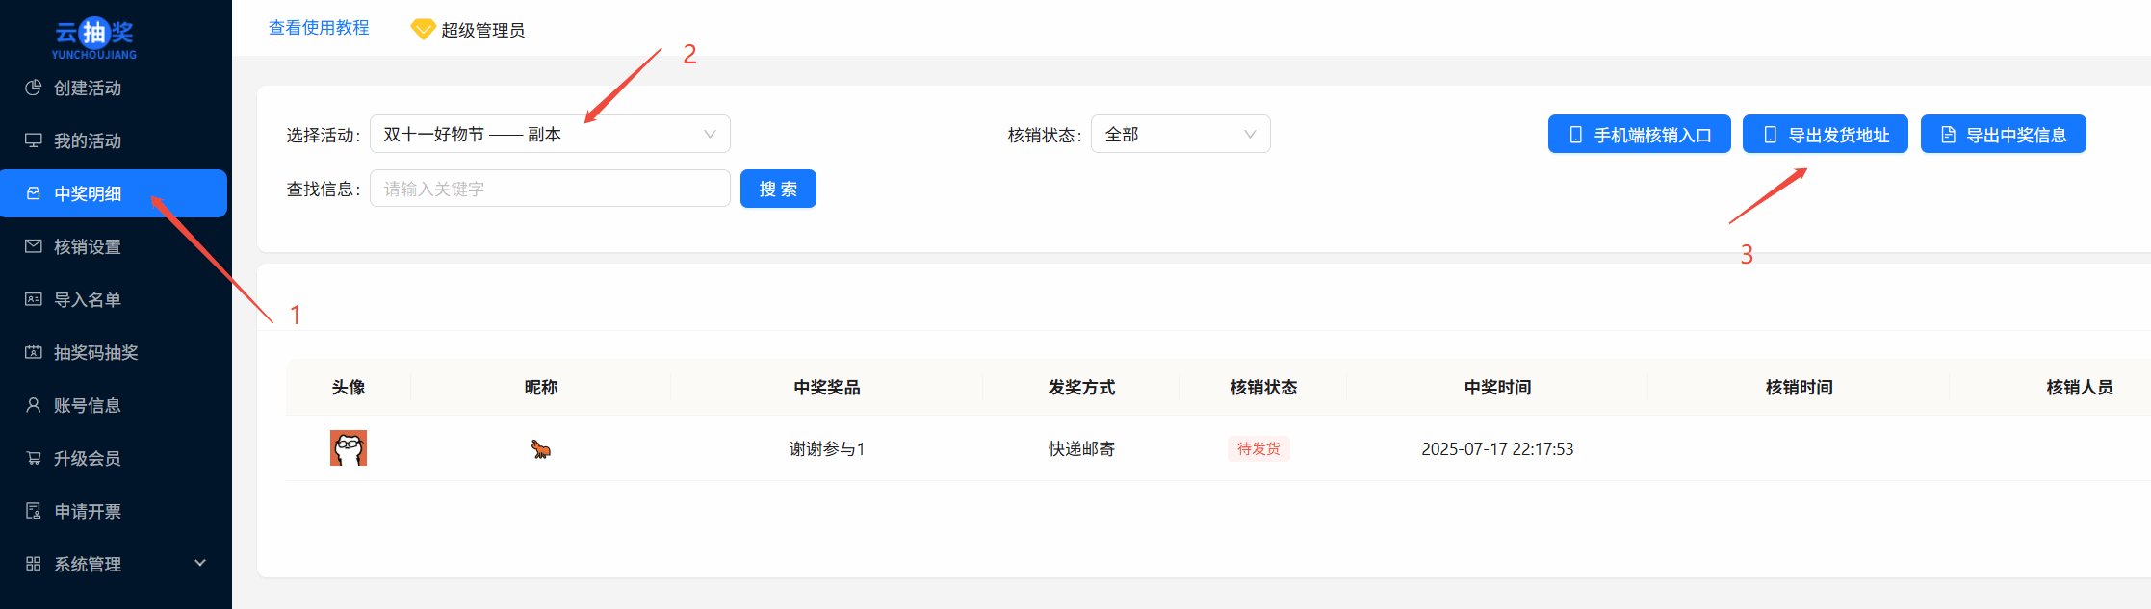Click the 2025-07-17 22:17:53 time cell

coord(1497,449)
